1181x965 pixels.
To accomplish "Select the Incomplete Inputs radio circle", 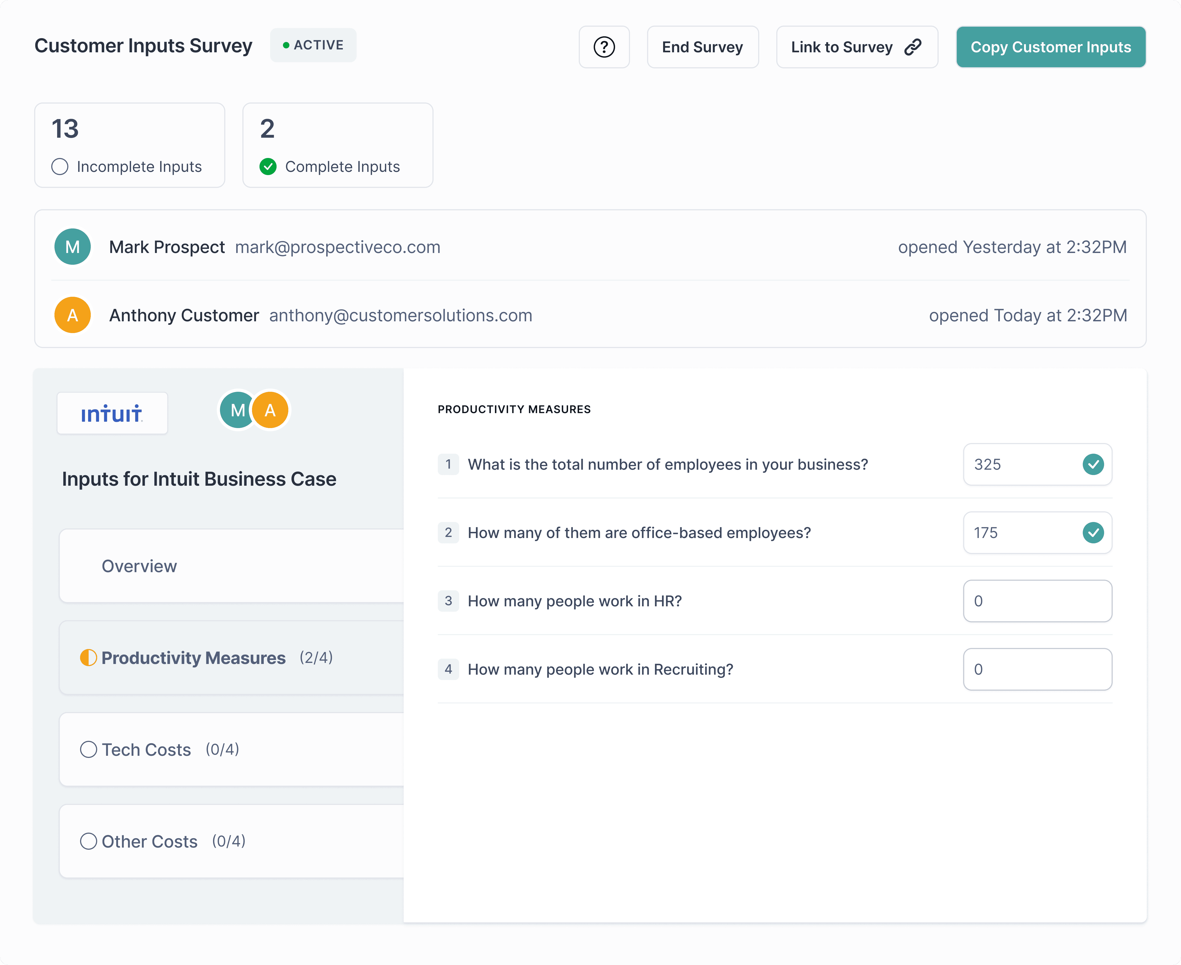I will coord(60,167).
